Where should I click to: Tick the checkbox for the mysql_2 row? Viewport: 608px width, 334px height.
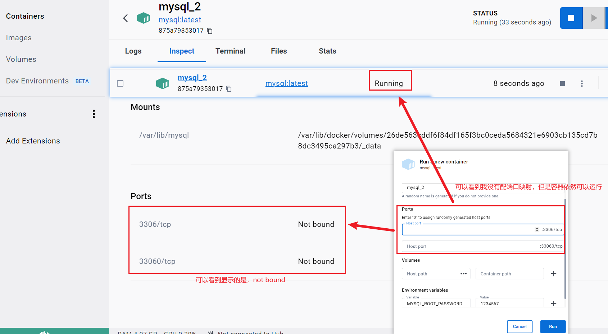(120, 83)
